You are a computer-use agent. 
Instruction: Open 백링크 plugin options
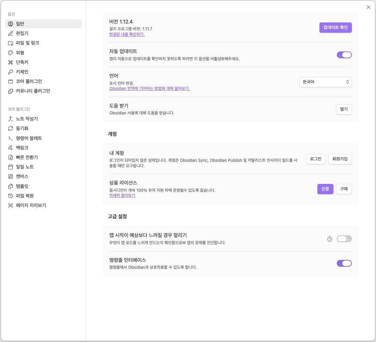click(x=43, y=148)
